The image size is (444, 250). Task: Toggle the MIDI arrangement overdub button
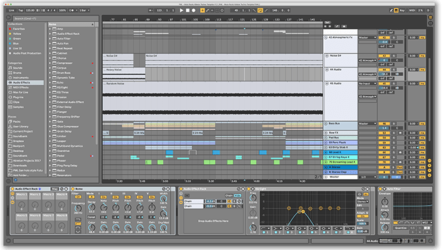(x=202, y=10)
